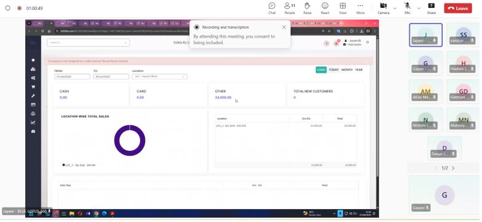Open the Location dropdown for Head Office
Viewport: 482px width, 222px height.
[x=160, y=76]
